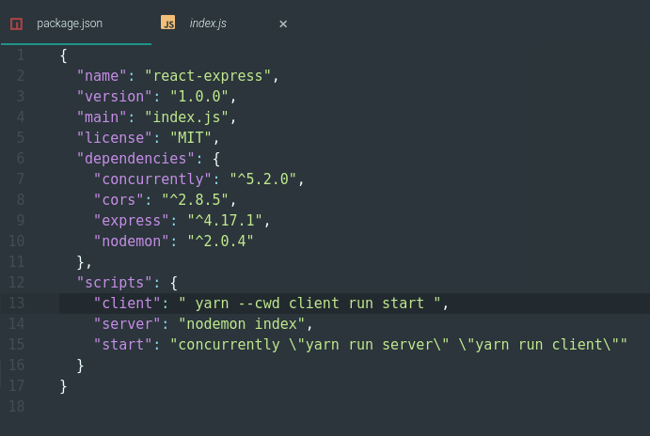Click line number 1 in the gutter

pyautogui.click(x=21, y=55)
